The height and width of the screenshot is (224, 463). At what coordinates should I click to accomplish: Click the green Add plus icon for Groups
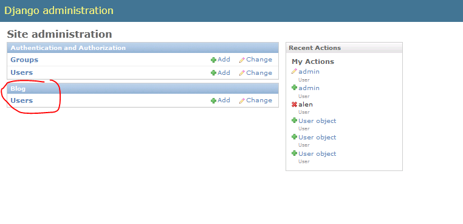(x=213, y=60)
